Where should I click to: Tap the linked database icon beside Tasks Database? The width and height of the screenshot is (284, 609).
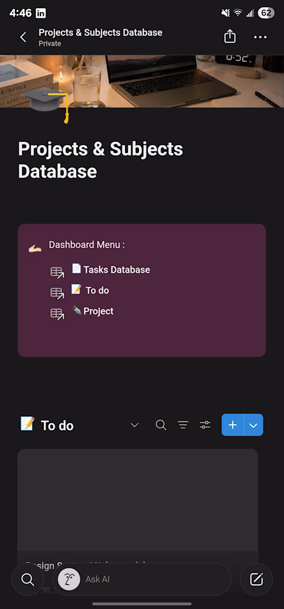(58, 272)
